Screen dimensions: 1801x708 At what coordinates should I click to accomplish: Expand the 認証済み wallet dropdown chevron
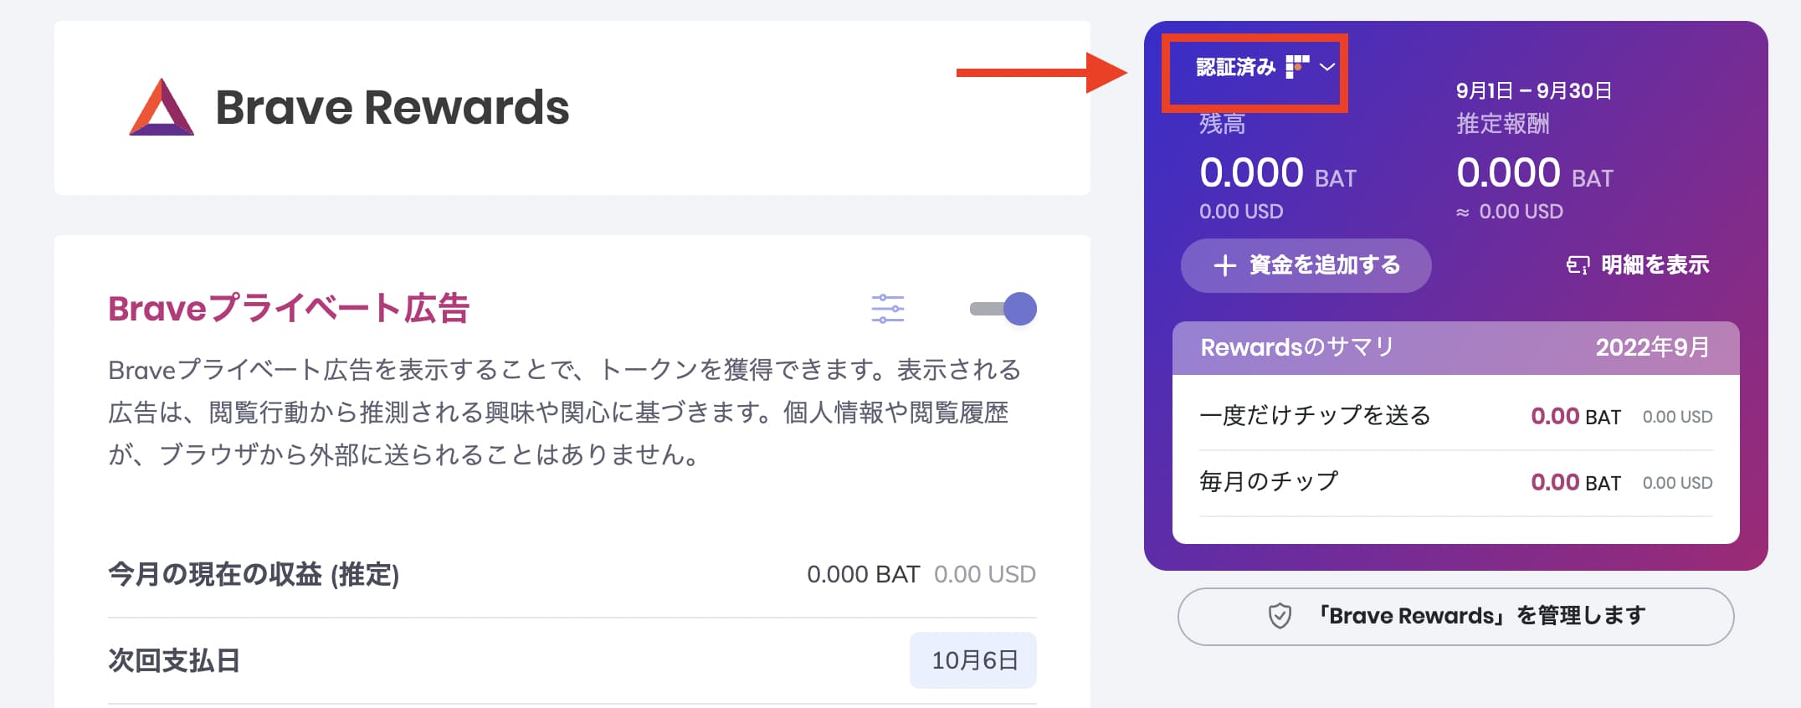[x=1327, y=67]
